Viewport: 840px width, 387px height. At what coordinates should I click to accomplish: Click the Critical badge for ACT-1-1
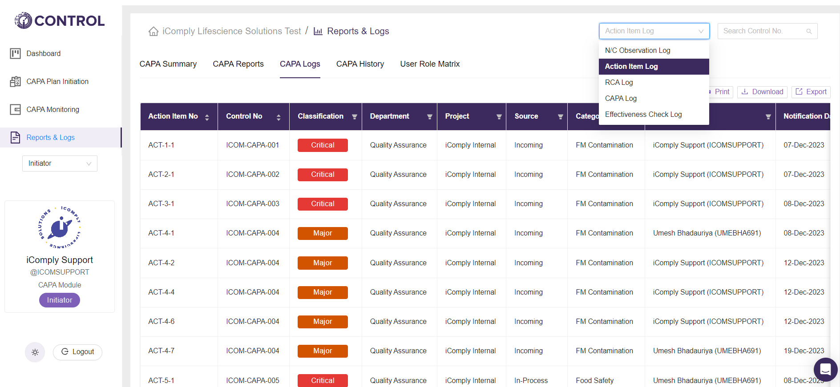[323, 145]
